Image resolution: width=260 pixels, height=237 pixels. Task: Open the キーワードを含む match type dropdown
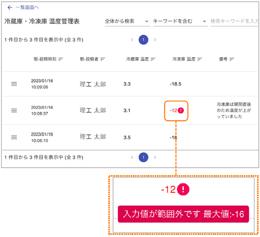180,21
